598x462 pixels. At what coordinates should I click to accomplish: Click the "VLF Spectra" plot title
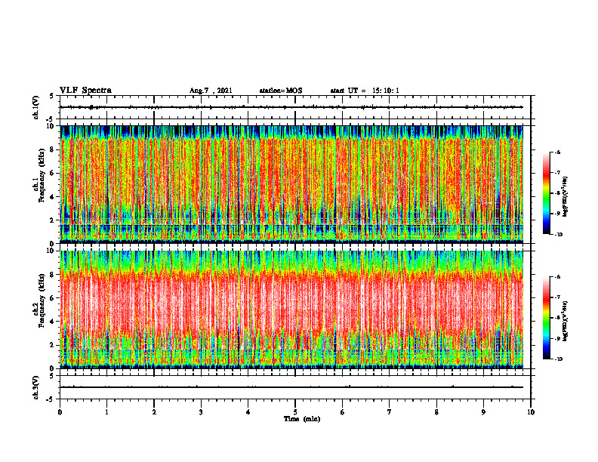(85, 91)
